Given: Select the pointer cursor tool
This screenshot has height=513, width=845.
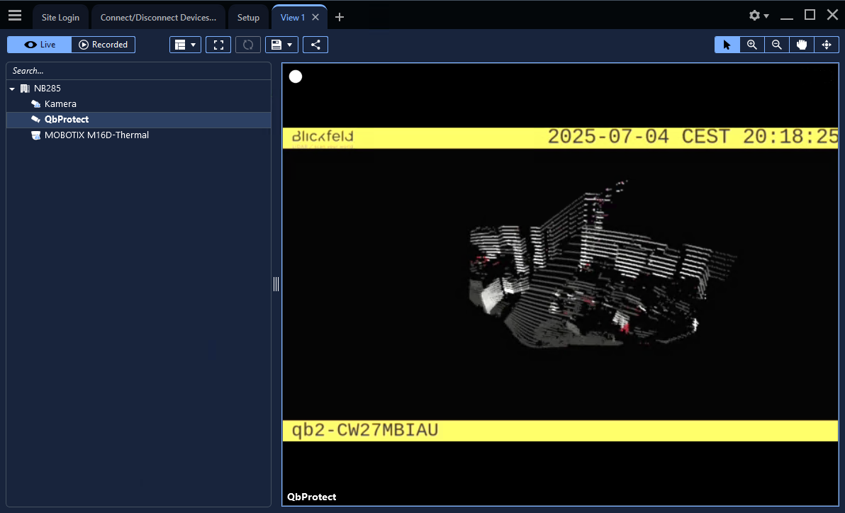Looking at the screenshot, I should point(727,45).
